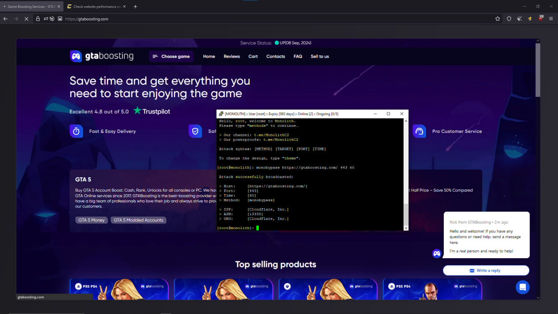558x314 pixels.
Task: Click the shield icon beside the Saf… feature
Action: (x=195, y=131)
